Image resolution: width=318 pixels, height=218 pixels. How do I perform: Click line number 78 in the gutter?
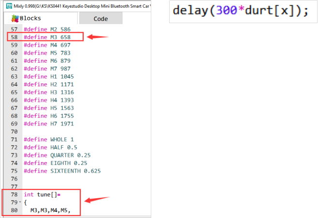click(x=14, y=194)
